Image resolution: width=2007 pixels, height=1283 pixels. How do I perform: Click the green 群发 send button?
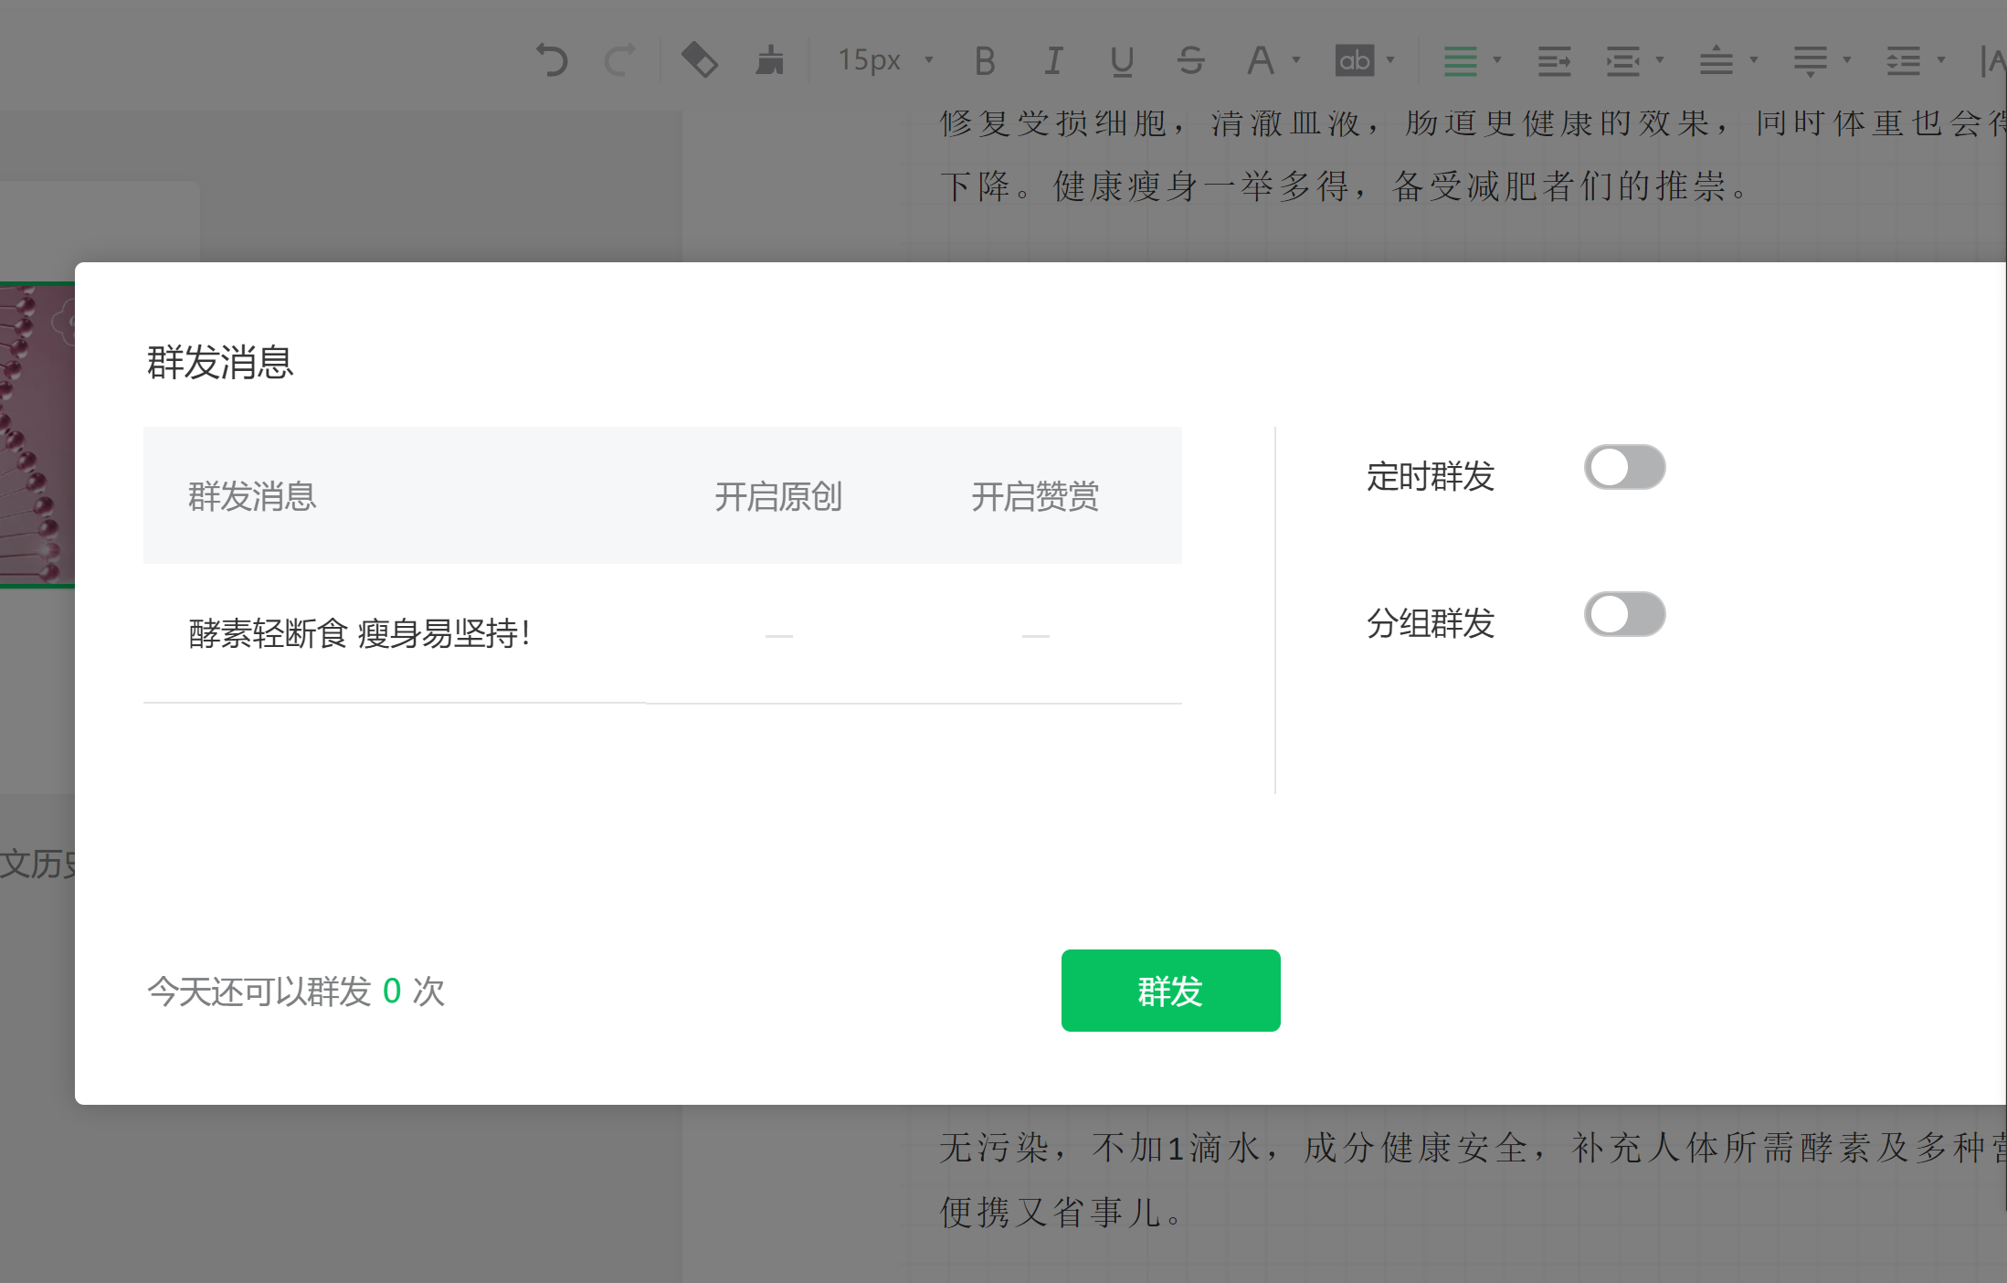1170,991
